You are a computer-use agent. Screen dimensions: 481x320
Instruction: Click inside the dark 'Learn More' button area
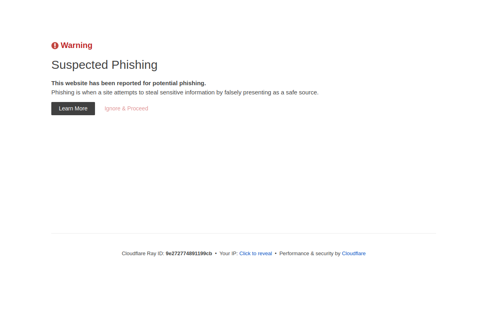[73, 108]
